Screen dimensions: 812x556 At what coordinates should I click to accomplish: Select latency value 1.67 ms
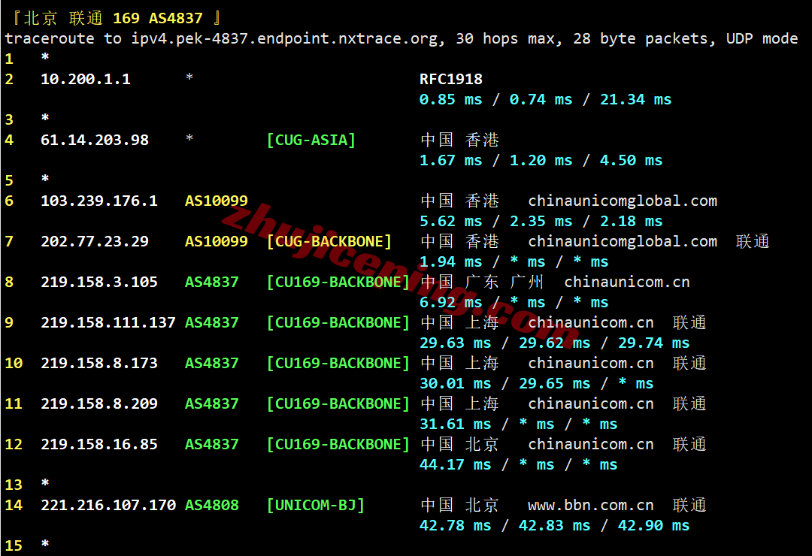click(450, 161)
